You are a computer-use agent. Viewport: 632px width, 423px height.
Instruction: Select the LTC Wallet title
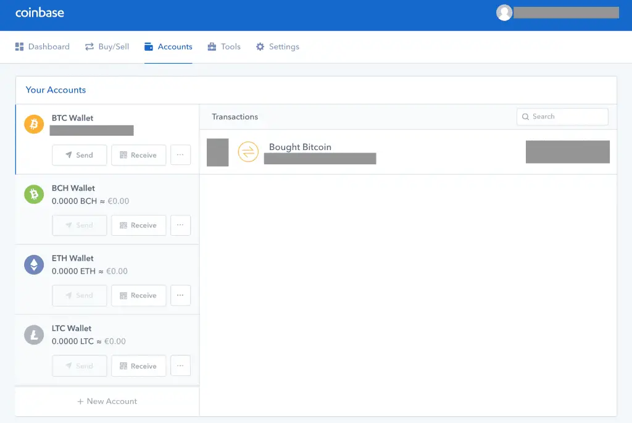72,329
